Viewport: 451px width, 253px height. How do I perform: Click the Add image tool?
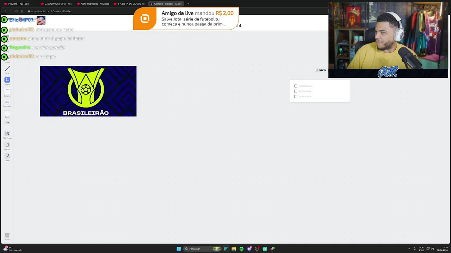(7, 134)
